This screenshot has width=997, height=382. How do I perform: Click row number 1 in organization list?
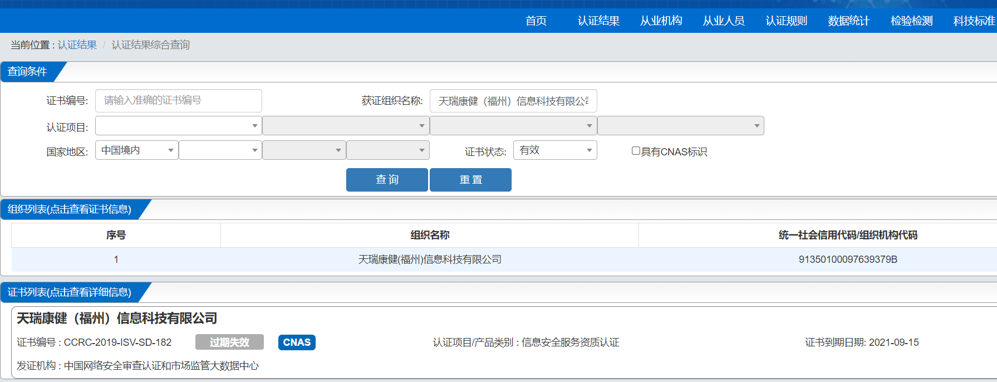[116, 259]
